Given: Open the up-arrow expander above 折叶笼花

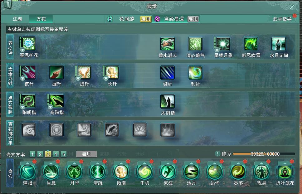Looking at the screenshot, I should [285, 163].
